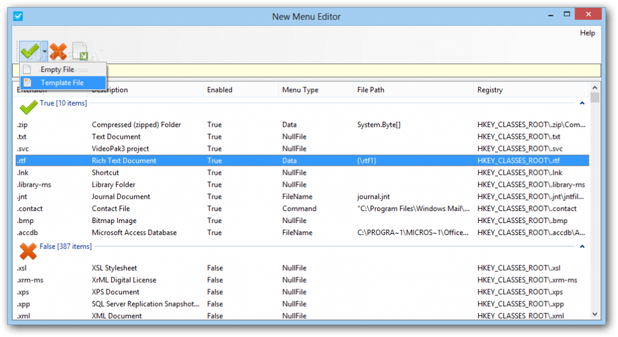Open the dropdown arrow beside the green checkmark
This screenshot has width=618, height=337.
45,52
